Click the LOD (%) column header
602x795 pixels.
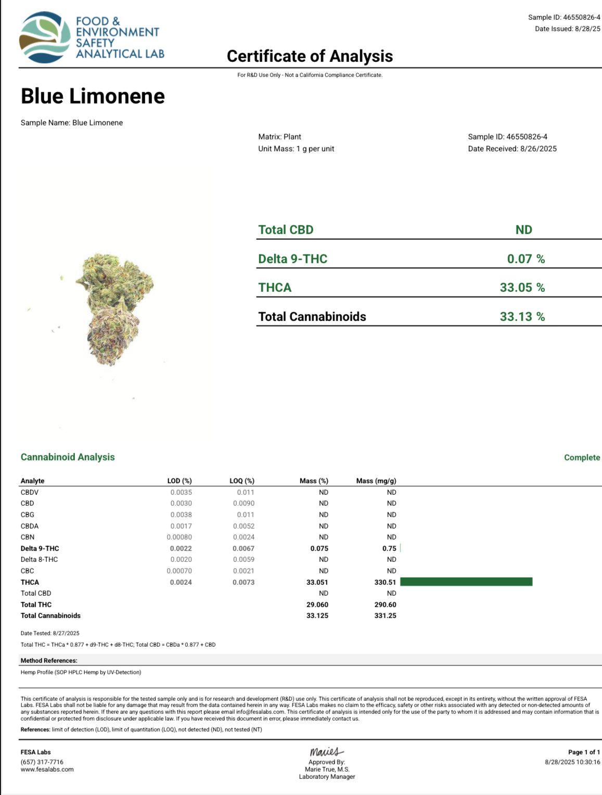pos(180,481)
